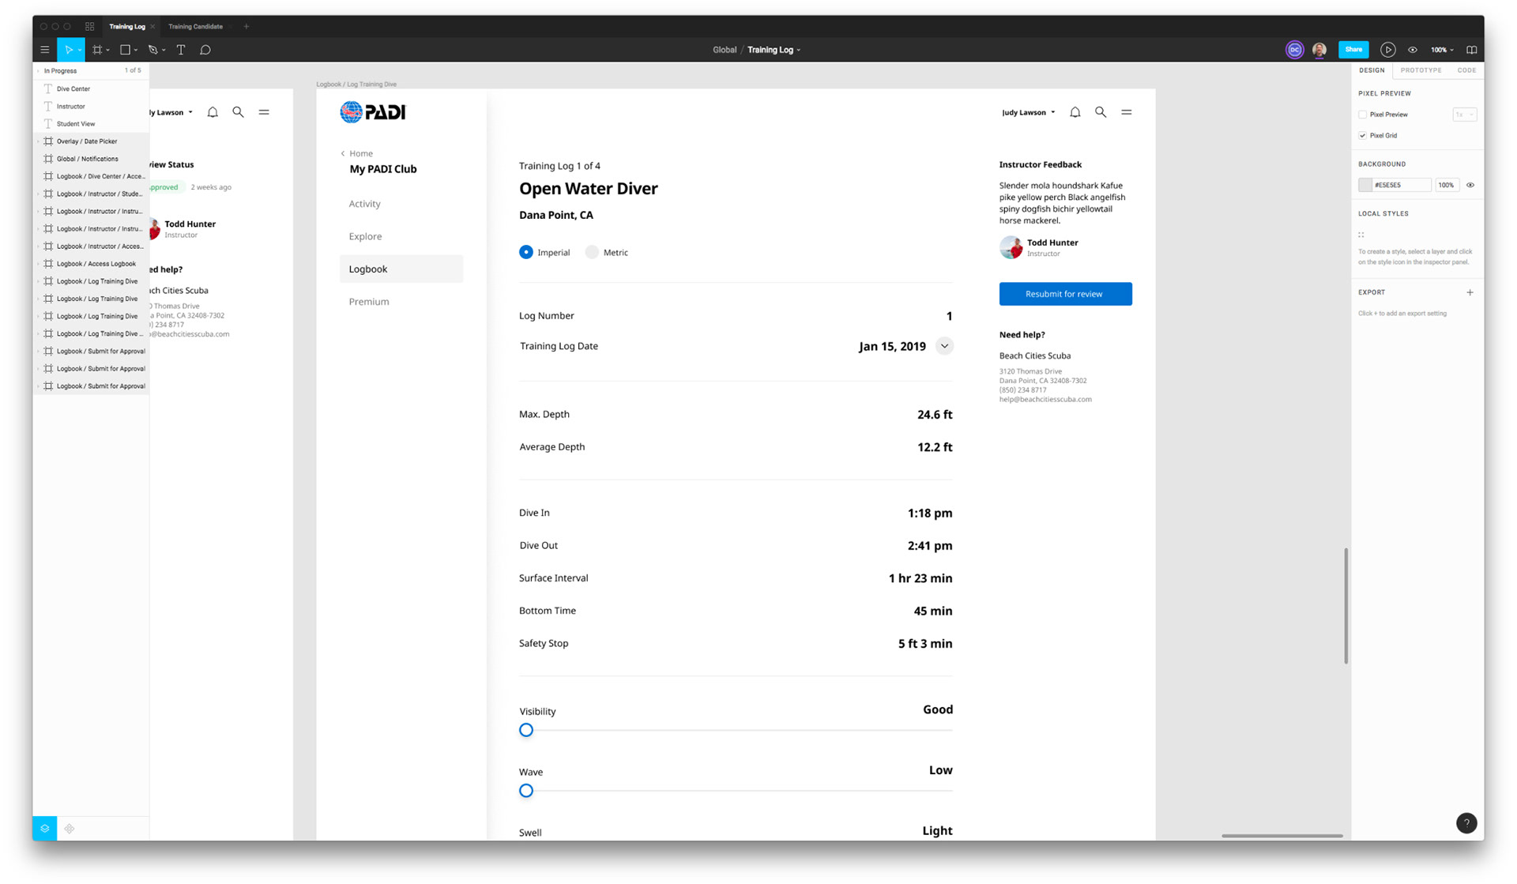Select the Text tool in toolbar
This screenshot has width=1517, height=884.
pyautogui.click(x=181, y=50)
